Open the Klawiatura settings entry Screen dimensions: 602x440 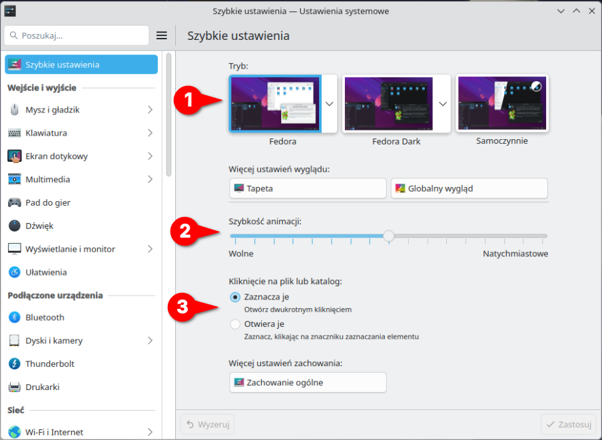46,133
